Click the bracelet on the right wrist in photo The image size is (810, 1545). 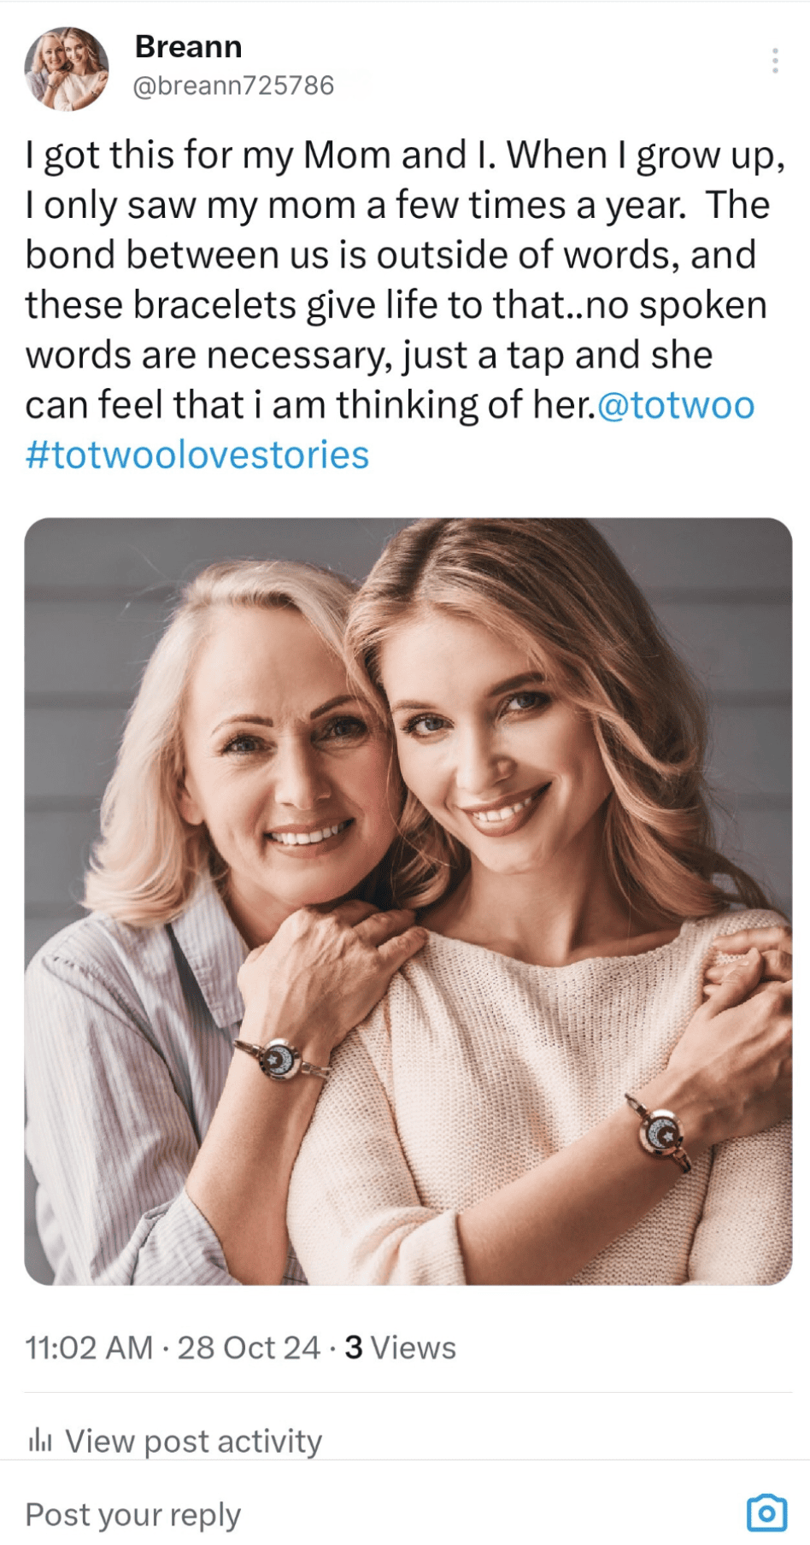point(661,1134)
